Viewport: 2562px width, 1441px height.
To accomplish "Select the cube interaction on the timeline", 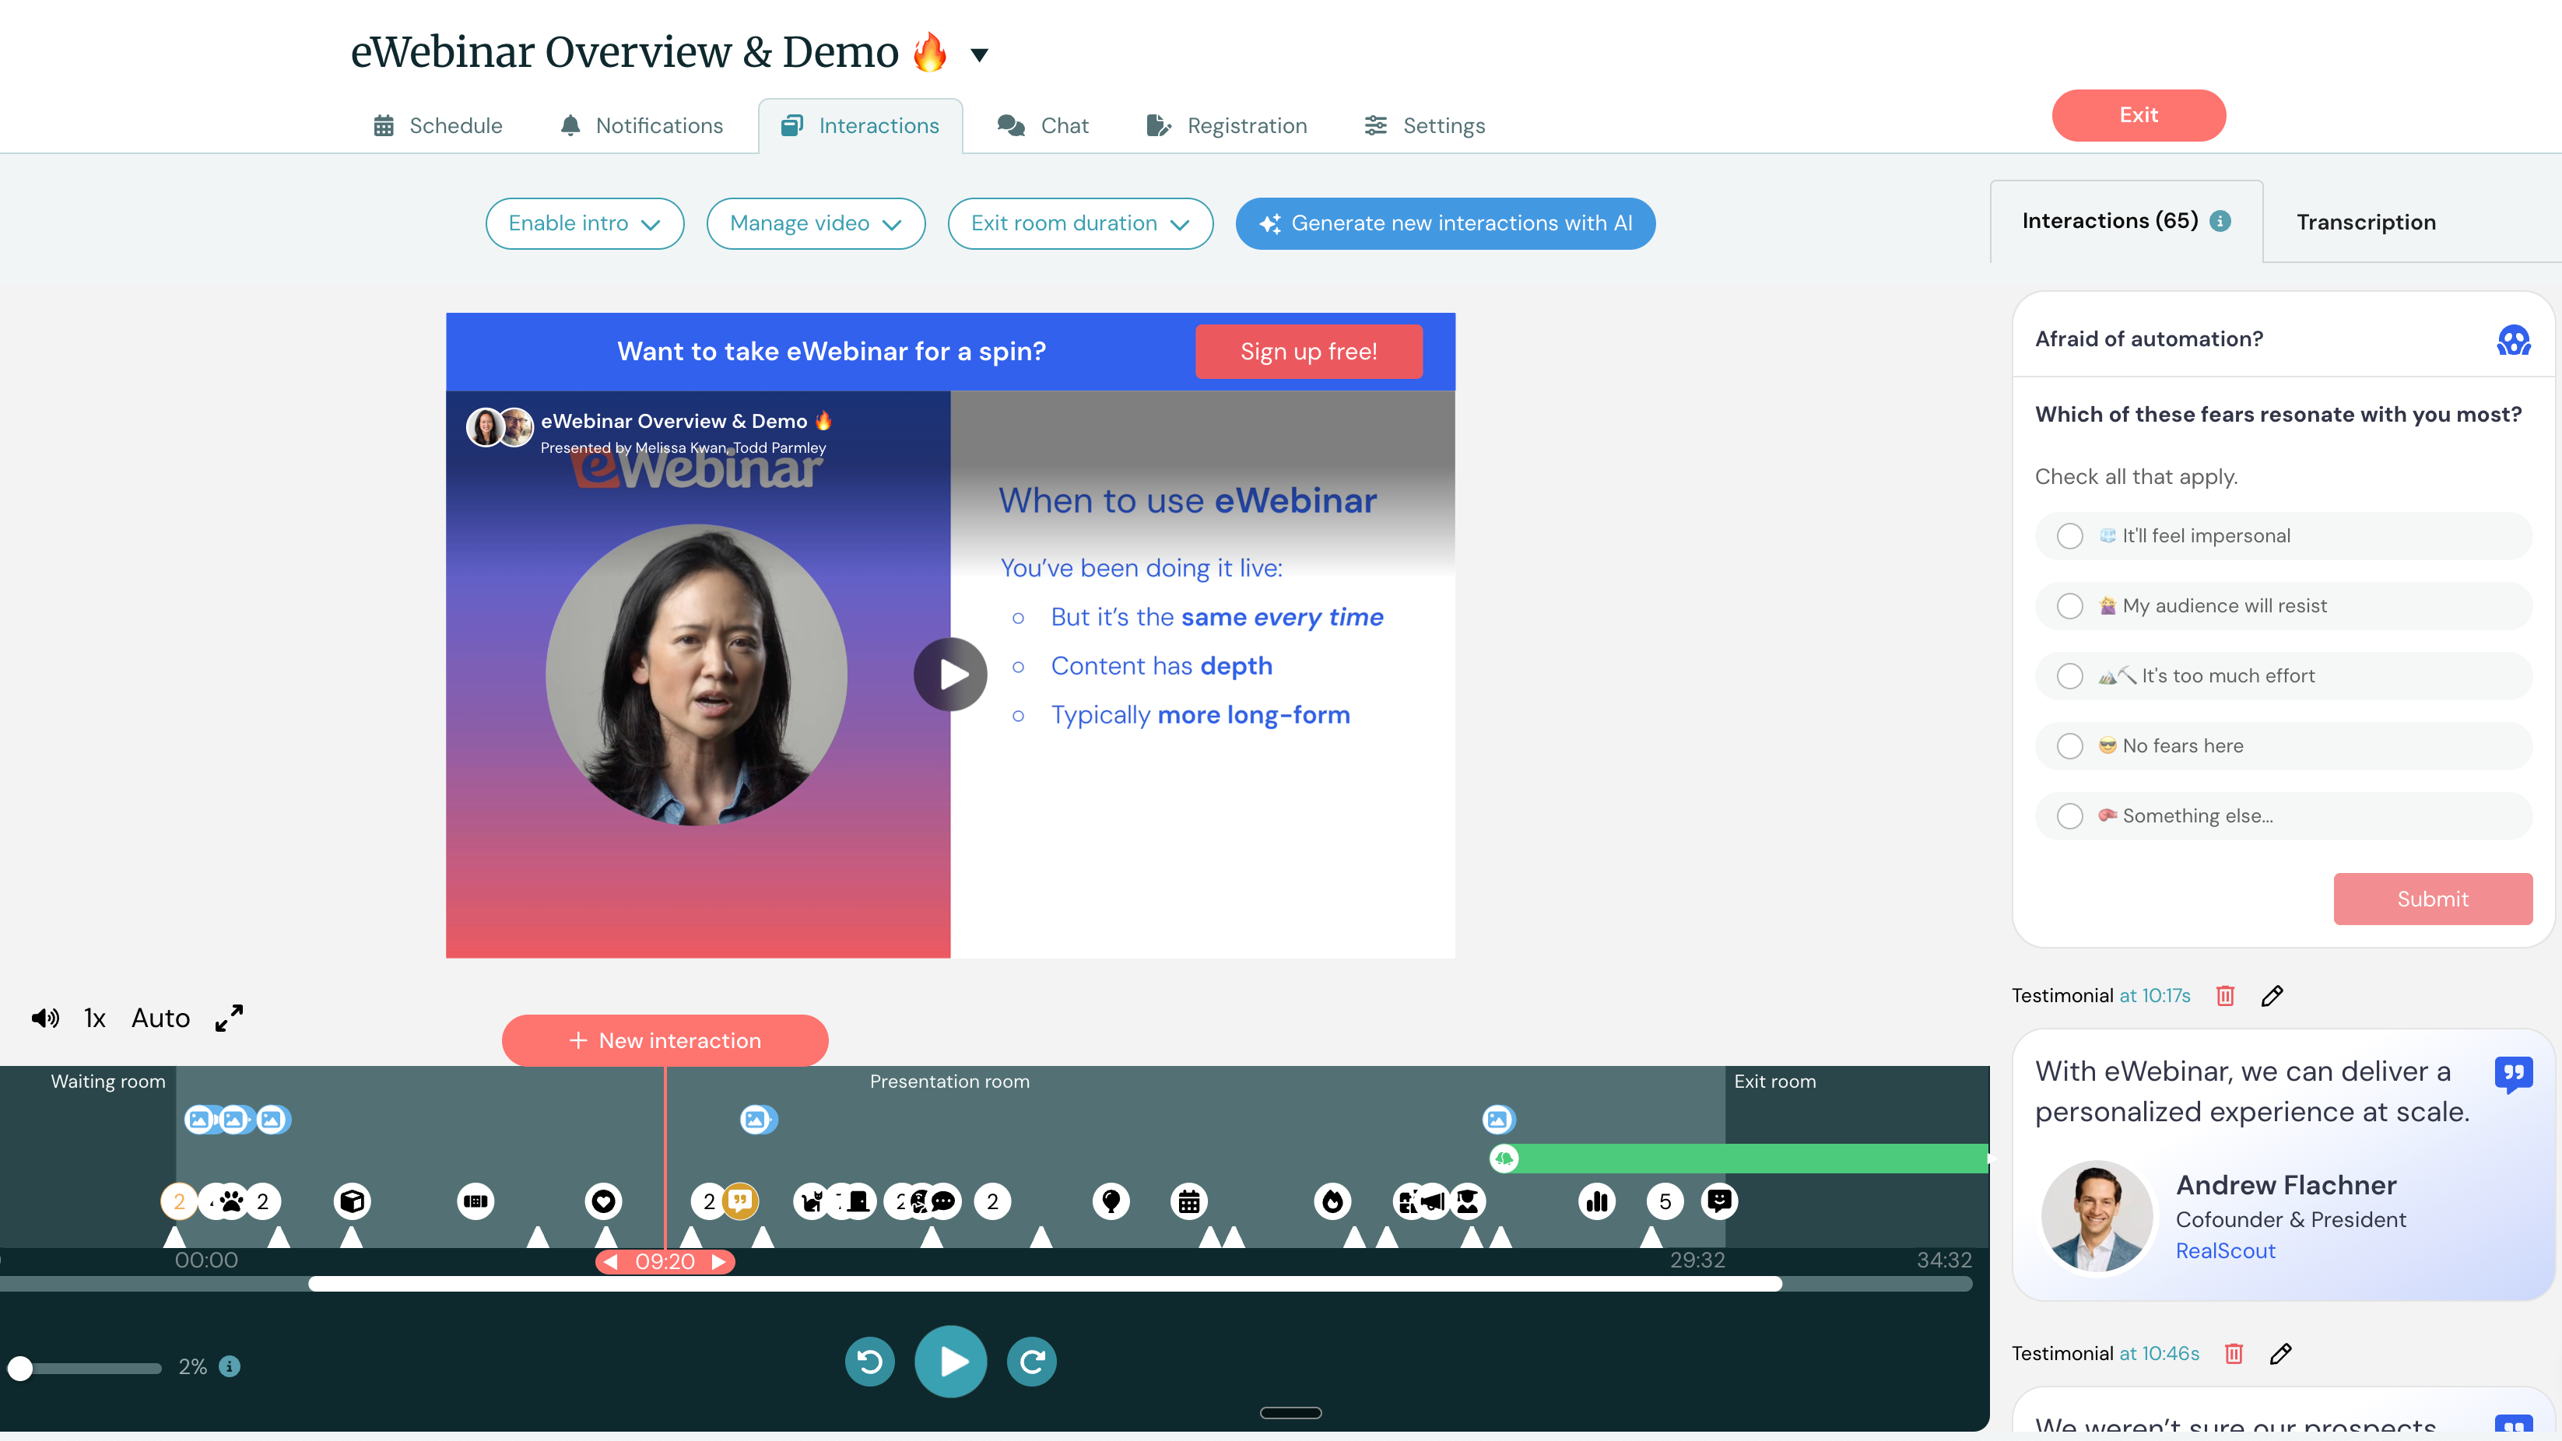I will 352,1201.
